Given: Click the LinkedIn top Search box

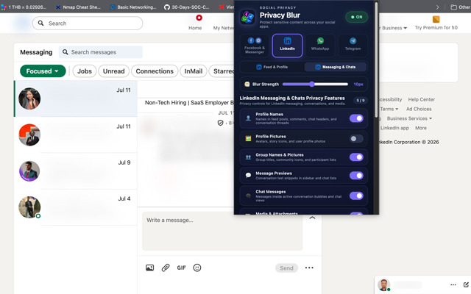Looking at the screenshot, I should (88, 23).
